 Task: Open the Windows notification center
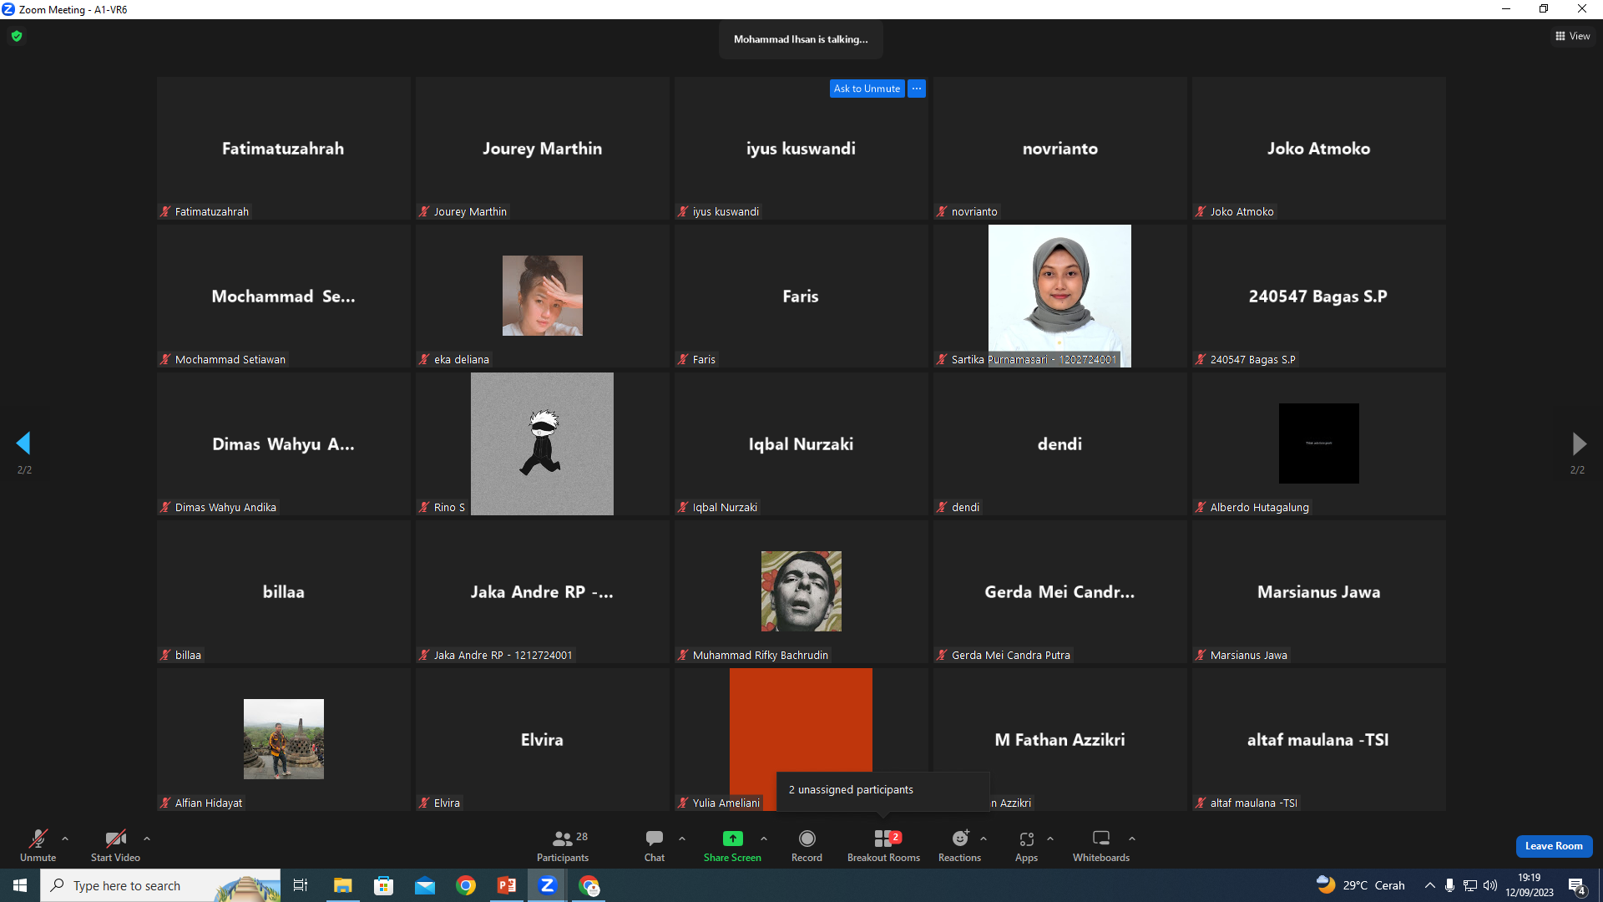click(1577, 885)
